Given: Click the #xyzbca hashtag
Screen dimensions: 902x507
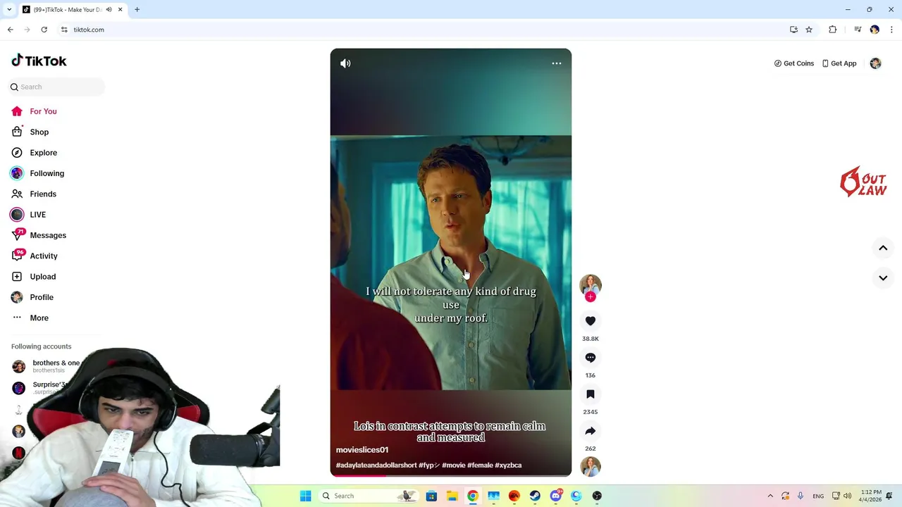Looking at the screenshot, I should (x=508, y=465).
